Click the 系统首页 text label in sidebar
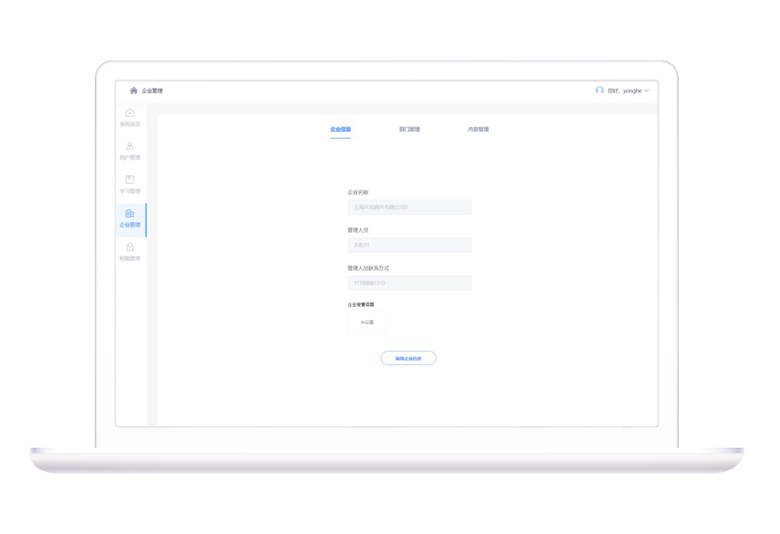 (x=130, y=124)
